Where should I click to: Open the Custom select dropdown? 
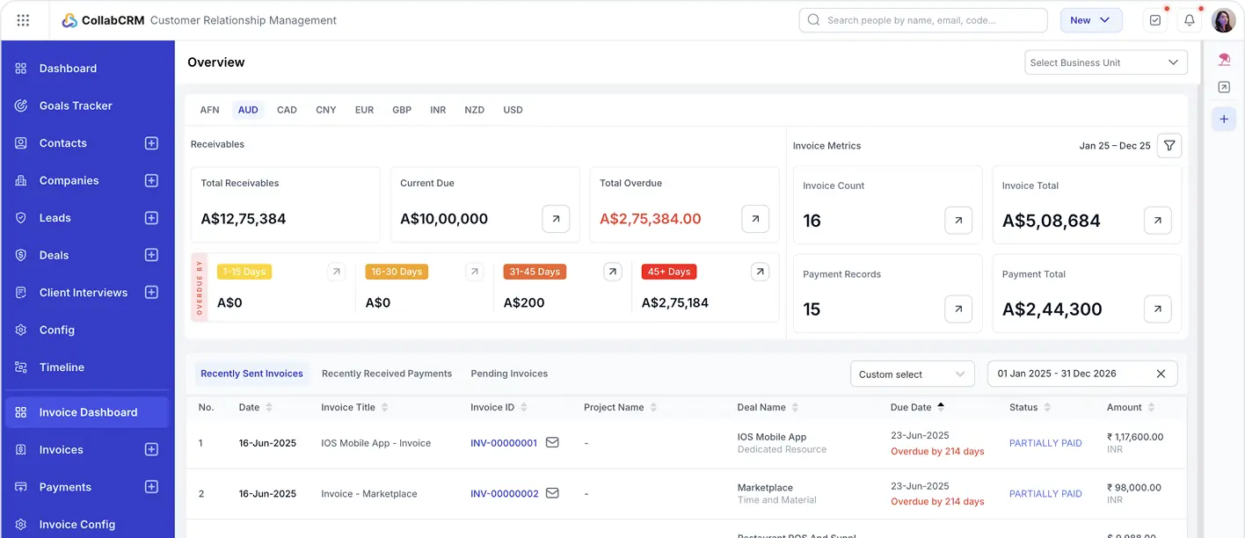(912, 373)
